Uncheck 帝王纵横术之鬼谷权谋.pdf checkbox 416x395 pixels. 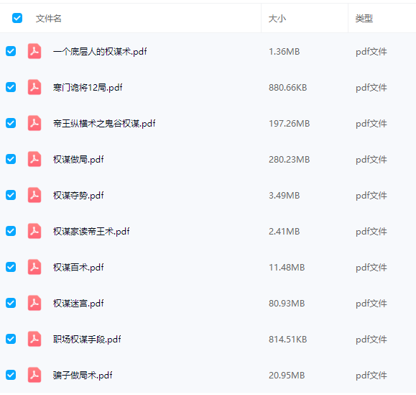pyautogui.click(x=11, y=123)
